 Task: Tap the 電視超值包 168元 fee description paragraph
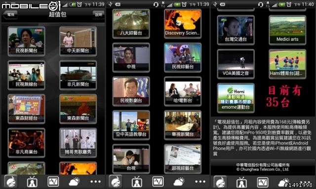coord(262,138)
